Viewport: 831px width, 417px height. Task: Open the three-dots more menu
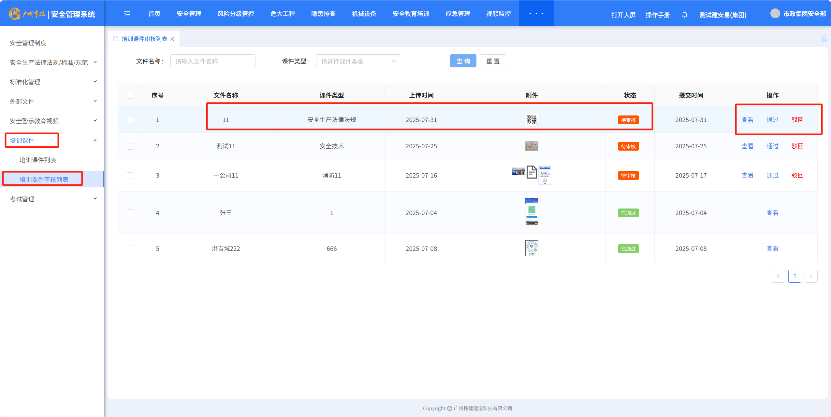[536, 14]
